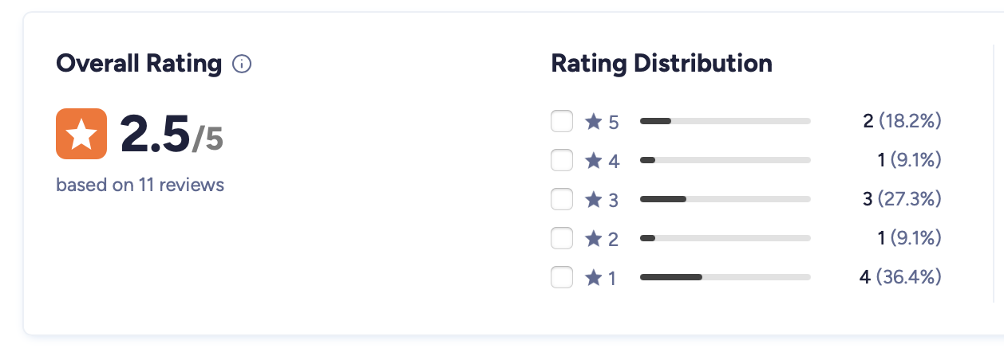This screenshot has height=352, width=1004.
Task: Click the 2.5/5 overall score
Action: click(x=171, y=134)
